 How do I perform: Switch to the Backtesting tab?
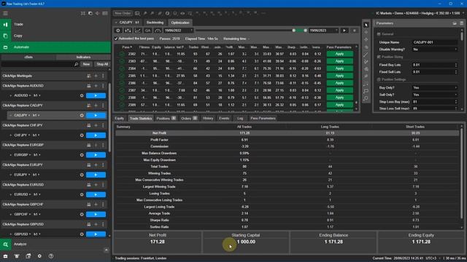tap(155, 23)
